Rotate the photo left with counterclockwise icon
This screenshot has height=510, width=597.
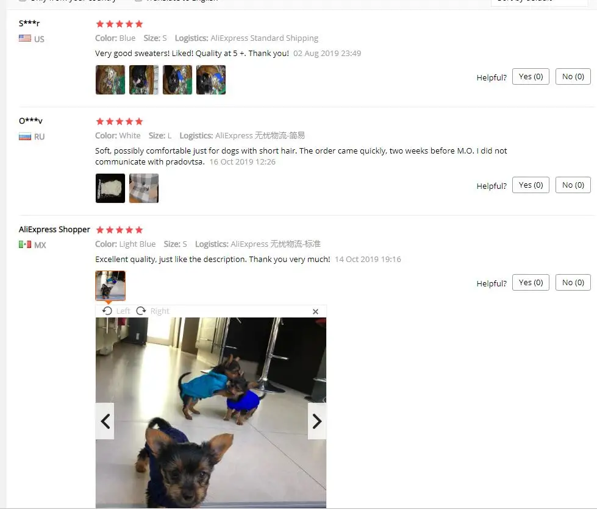pos(107,311)
